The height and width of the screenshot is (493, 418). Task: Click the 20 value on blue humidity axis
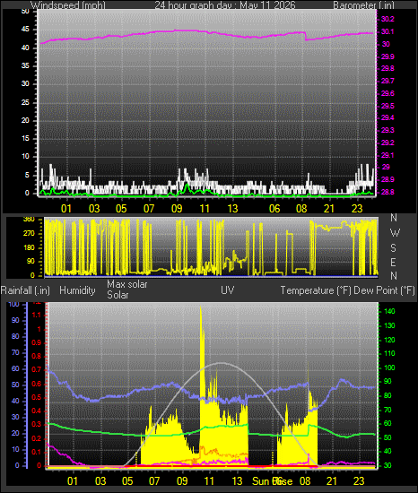pos(15,433)
